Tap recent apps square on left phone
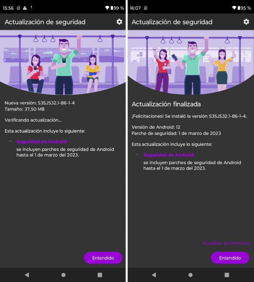Viewport: 254px width, 282px height. (100, 275)
